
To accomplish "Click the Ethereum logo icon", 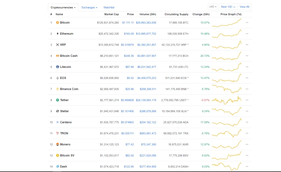I will point(57,34).
